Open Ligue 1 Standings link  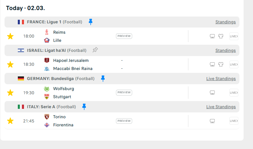click(x=225, y=22)
